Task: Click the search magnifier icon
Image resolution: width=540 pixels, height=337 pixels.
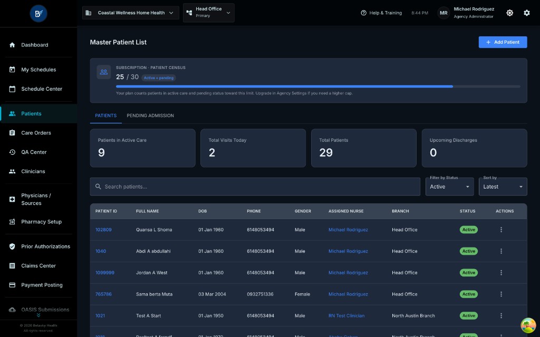Action: click(98, 186)
